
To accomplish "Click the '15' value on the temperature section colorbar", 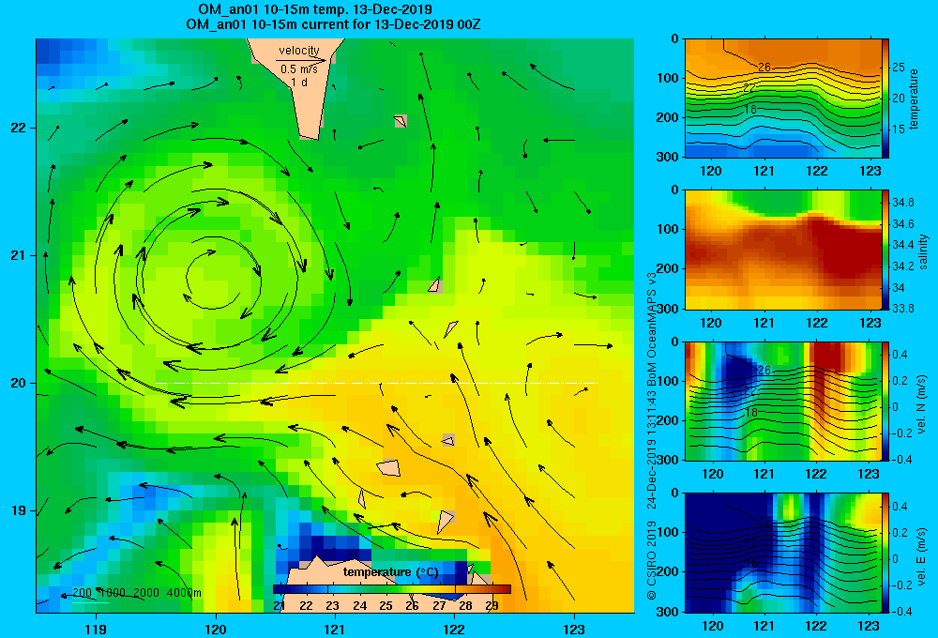I will pos(899,129).
